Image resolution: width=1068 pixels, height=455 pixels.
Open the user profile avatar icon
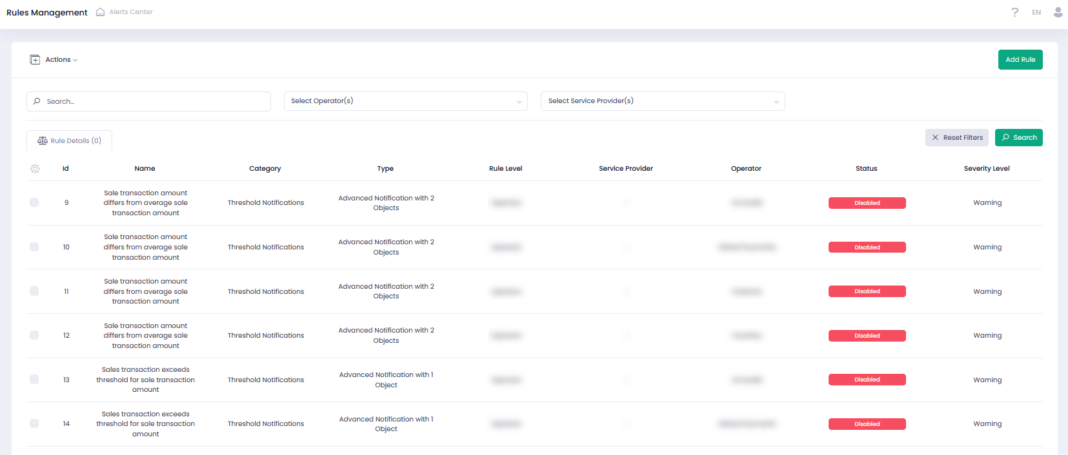click(1058, 12)
